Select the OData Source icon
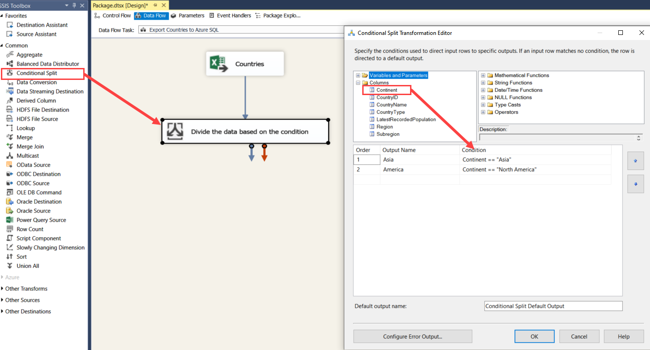 point(10,165)
